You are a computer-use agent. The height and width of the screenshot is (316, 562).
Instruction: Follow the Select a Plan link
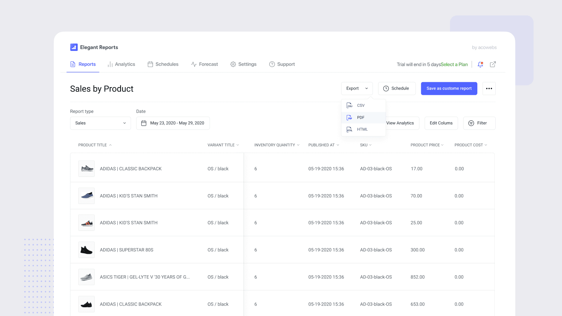click(x=454, y=65)
